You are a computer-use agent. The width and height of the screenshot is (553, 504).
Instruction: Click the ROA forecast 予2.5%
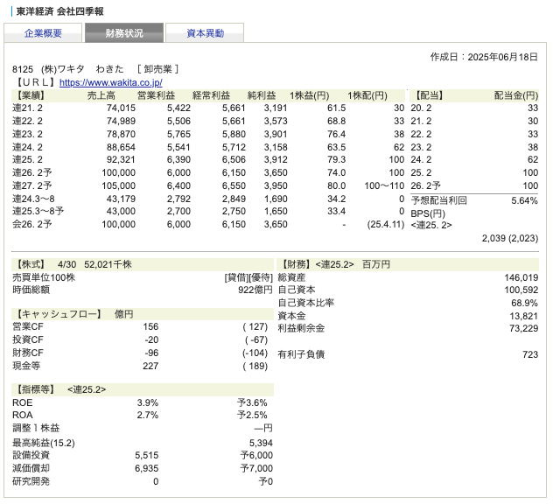252,415
